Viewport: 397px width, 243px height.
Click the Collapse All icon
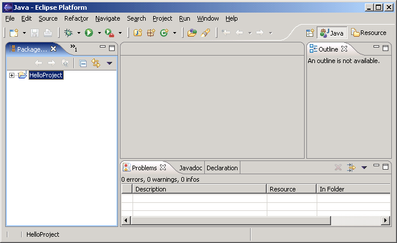click(x=83, y=63)
